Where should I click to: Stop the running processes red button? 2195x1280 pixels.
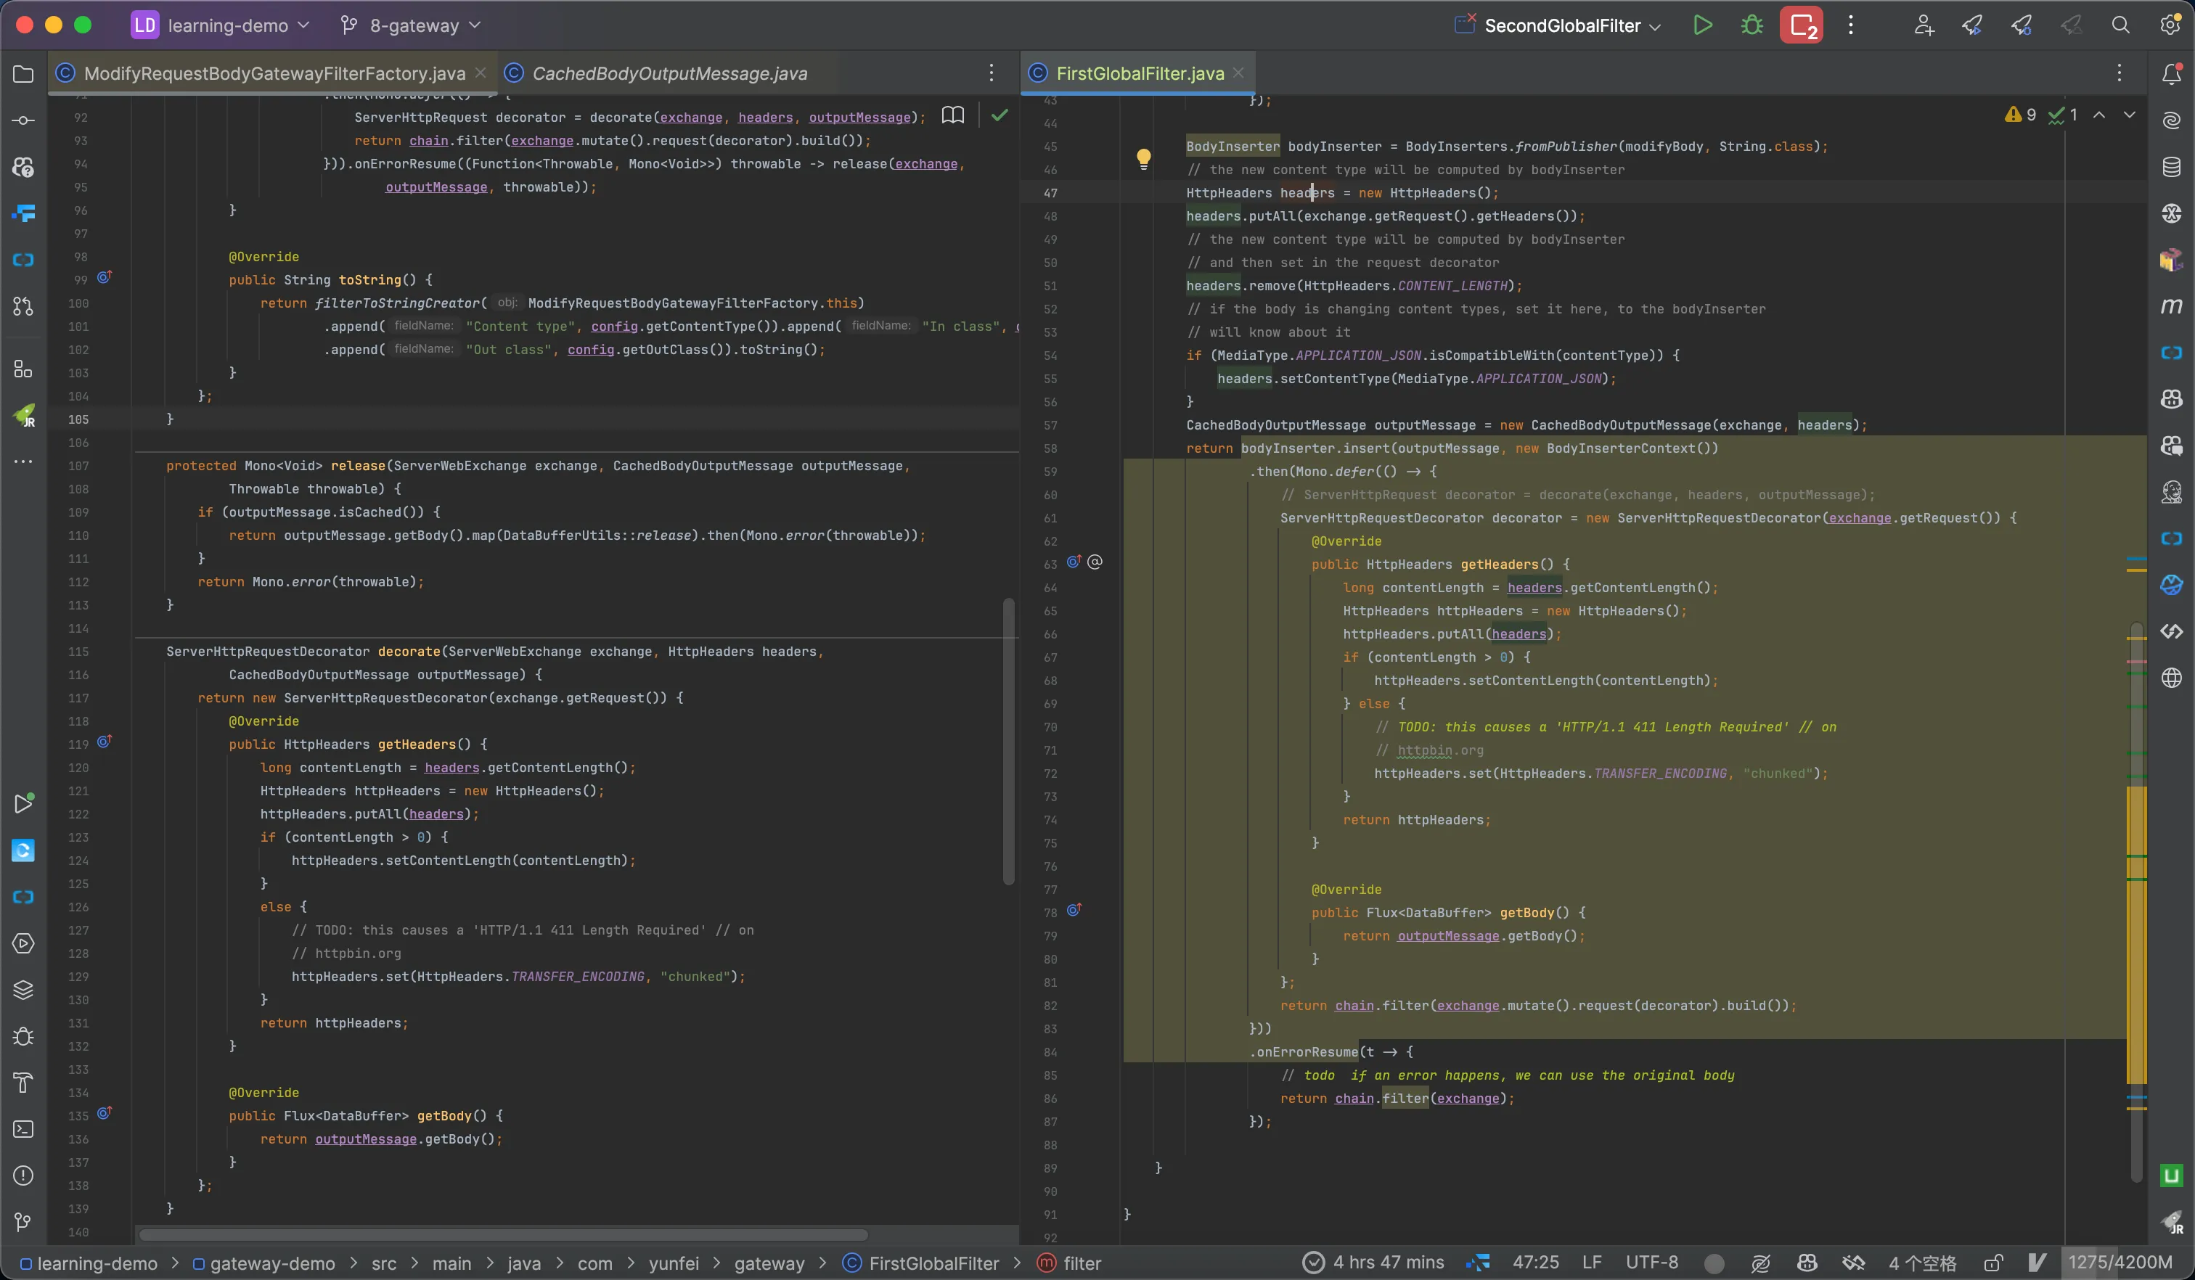1802,25
